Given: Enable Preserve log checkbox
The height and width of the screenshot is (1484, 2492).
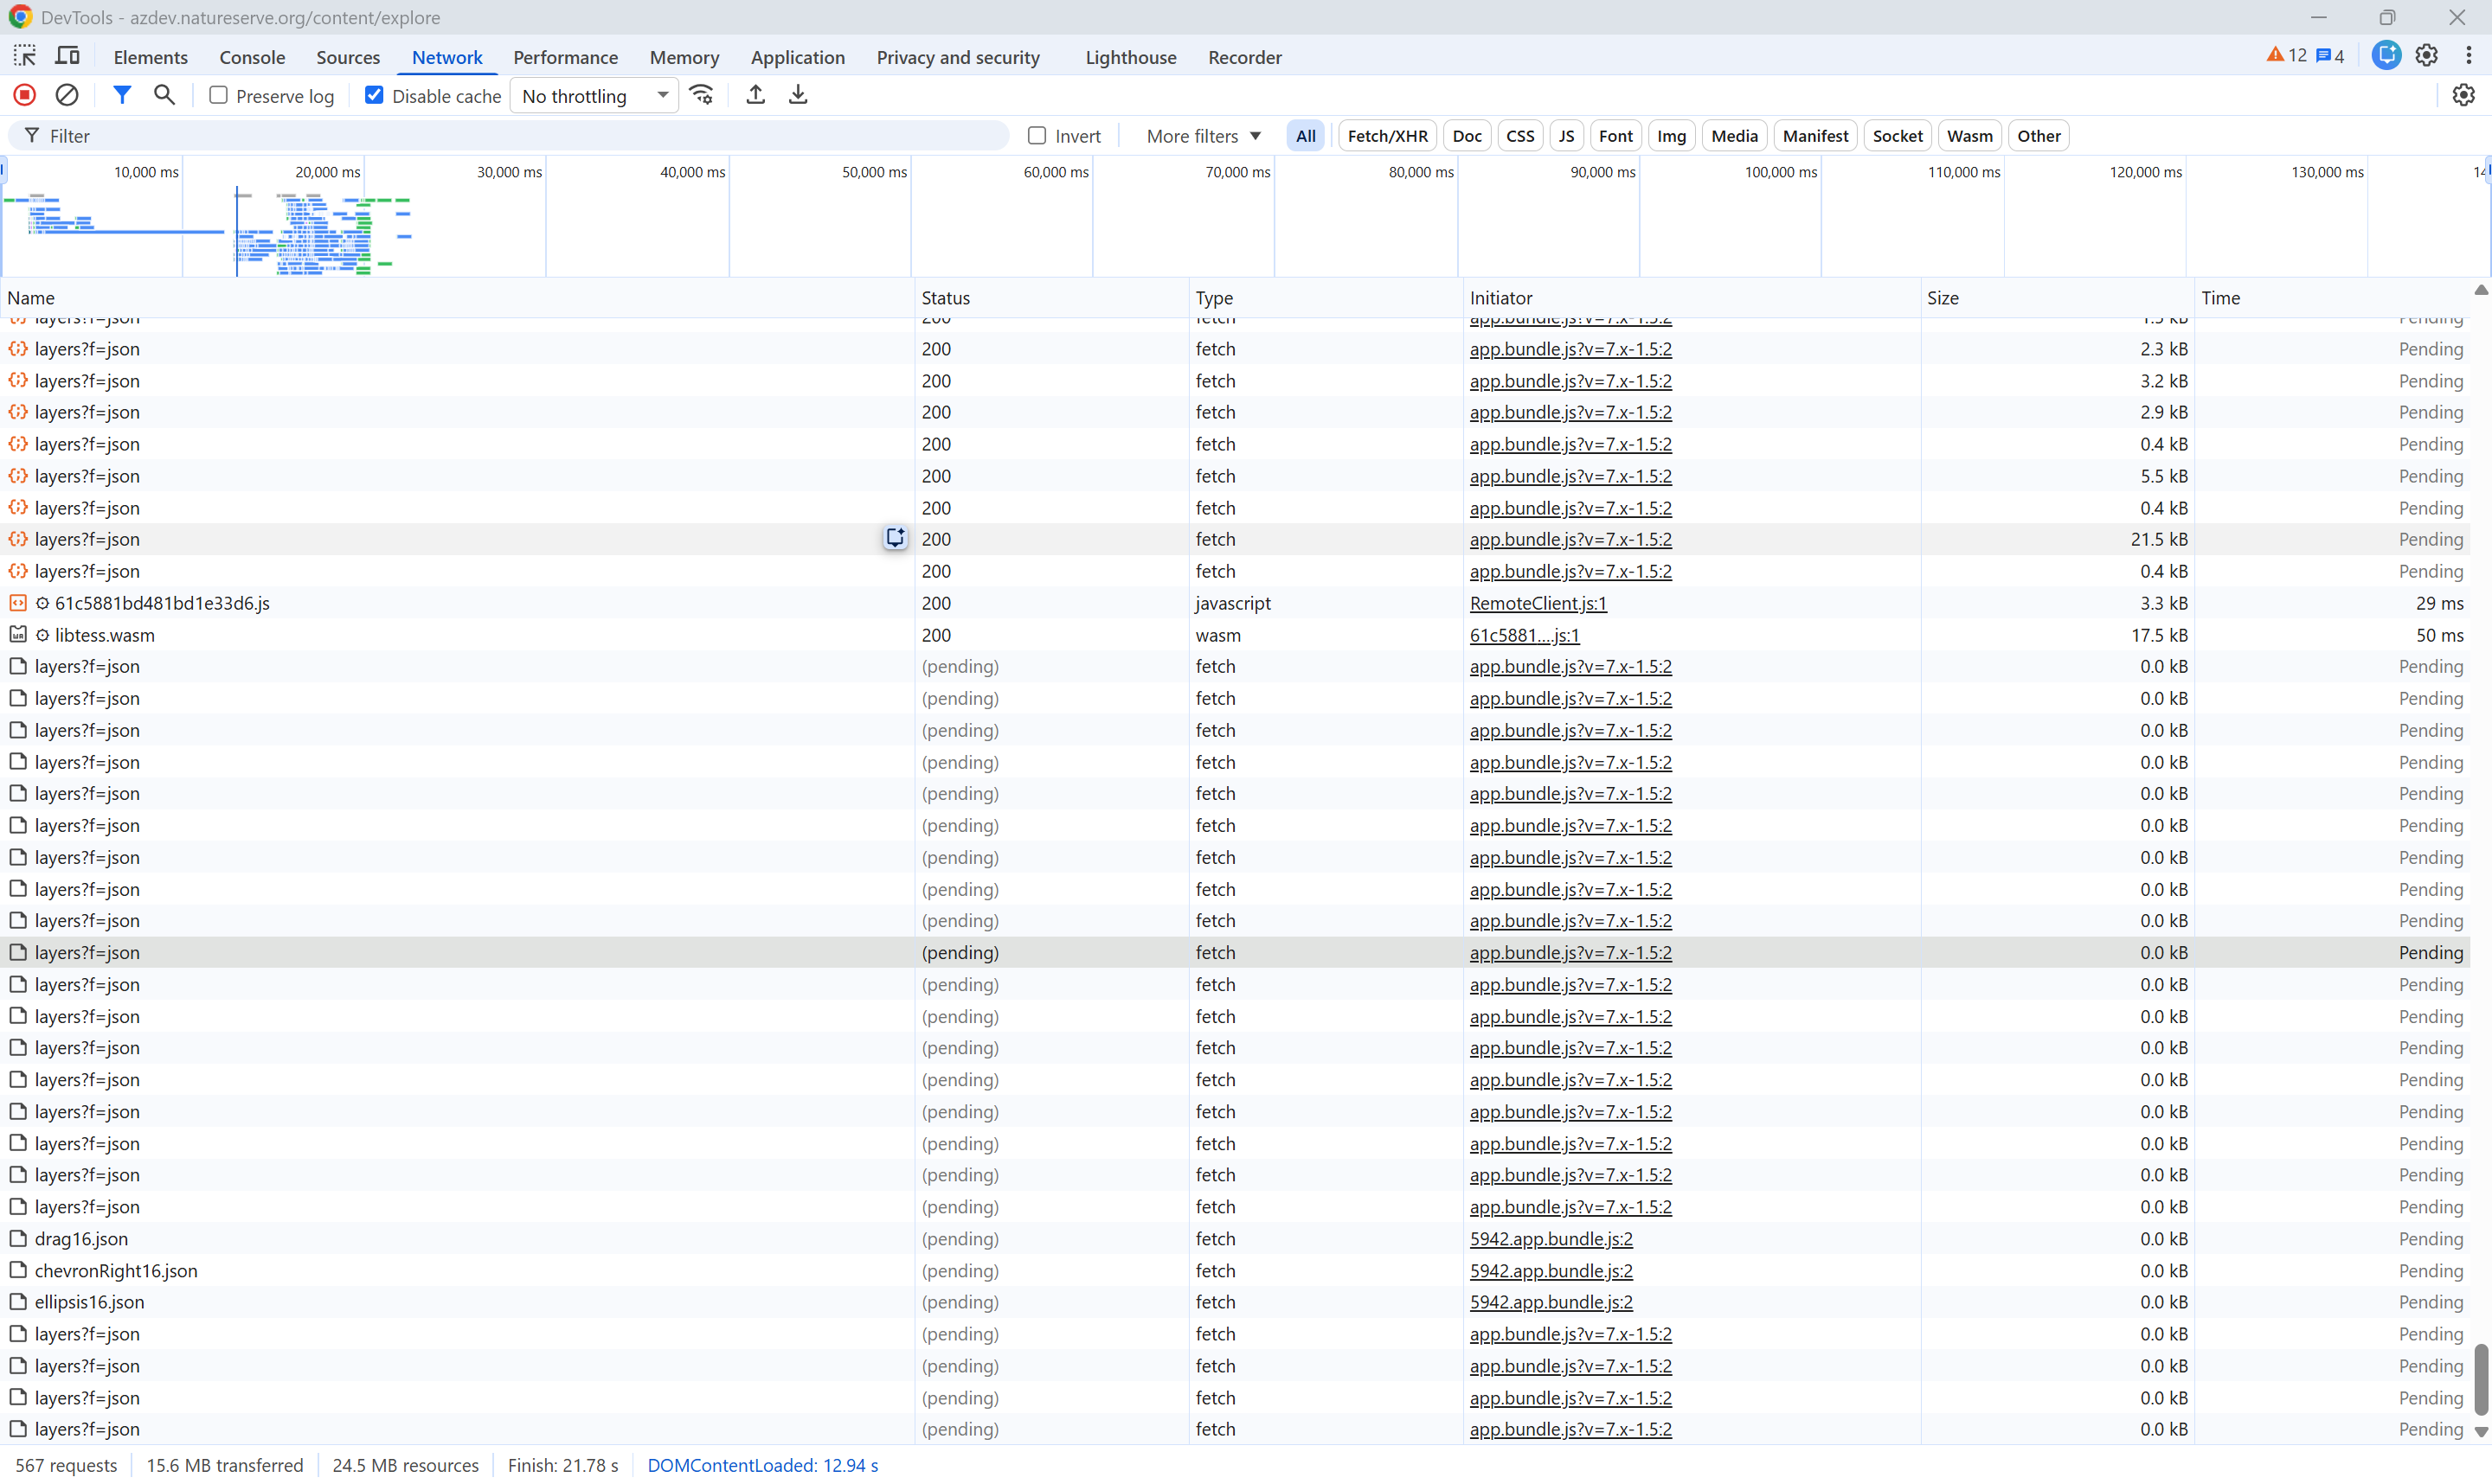Looking at the screenshot, I should coord(218,95).
